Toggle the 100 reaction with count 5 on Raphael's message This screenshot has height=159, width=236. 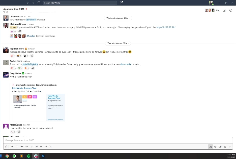click(x=13, y=56)
